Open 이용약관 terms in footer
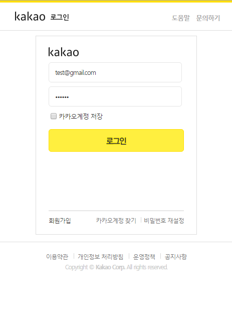Viewport: 232px width, 309px height. coord(57,257)
